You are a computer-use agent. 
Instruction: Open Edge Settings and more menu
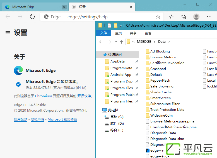point(209,17)
